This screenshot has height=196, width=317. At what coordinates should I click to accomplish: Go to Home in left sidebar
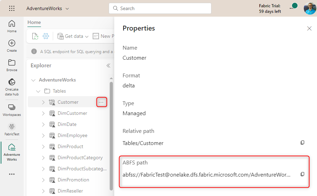coord(12,26)
